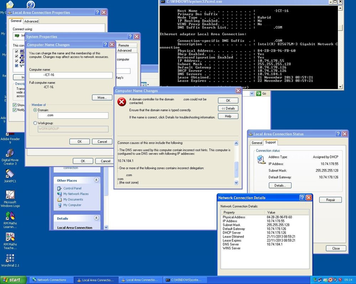
Task: Toggle the first component checkbox in connection list
Action: (16, 51)
